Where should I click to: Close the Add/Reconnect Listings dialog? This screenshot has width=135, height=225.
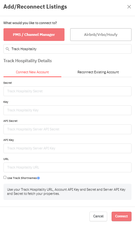point(129,7)
